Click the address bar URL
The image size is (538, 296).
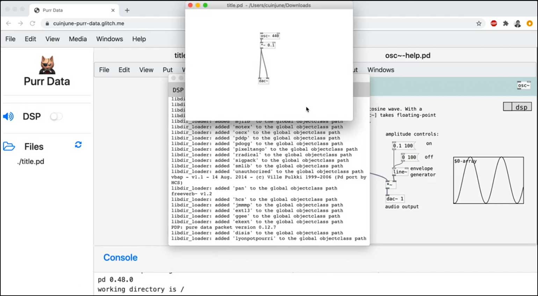89,23
